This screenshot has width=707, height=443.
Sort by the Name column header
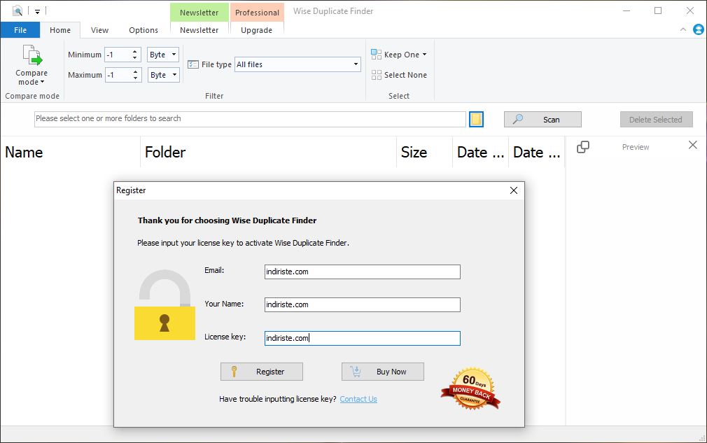pos(70,153)
